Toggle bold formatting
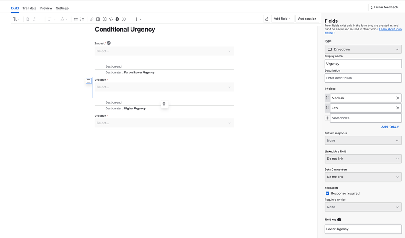This screenshot has height=238, width=405. [x=28, y=19]
